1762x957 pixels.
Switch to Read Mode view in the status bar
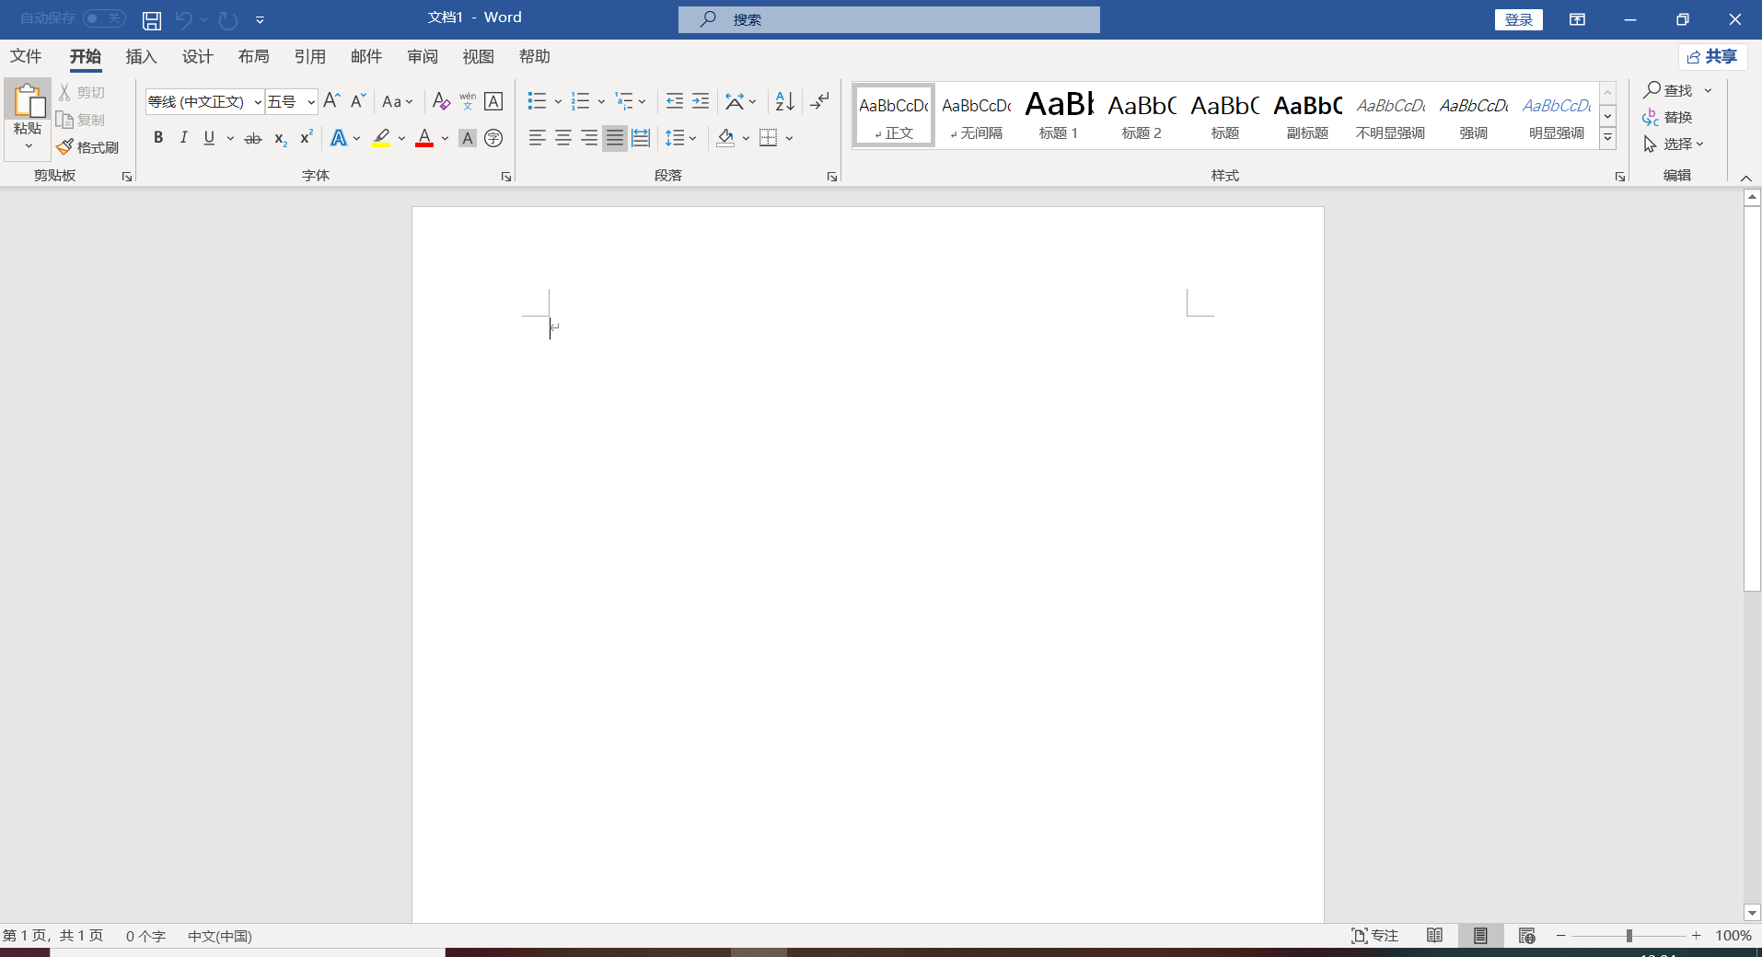(x=1434, y=936)
